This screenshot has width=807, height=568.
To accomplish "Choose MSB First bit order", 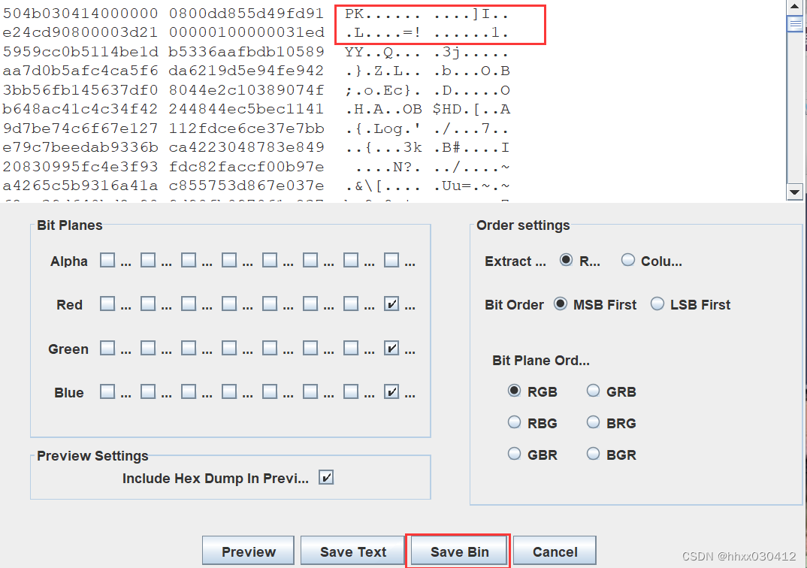I will click(561, 304).
